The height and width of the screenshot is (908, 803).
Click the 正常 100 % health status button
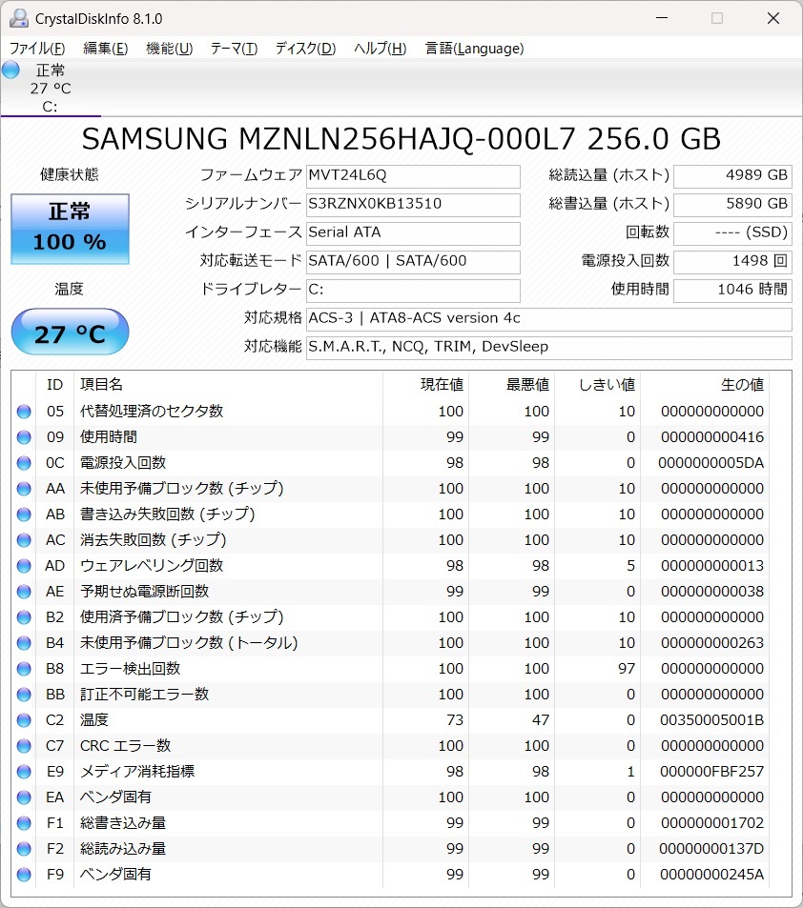click(70, 229)
